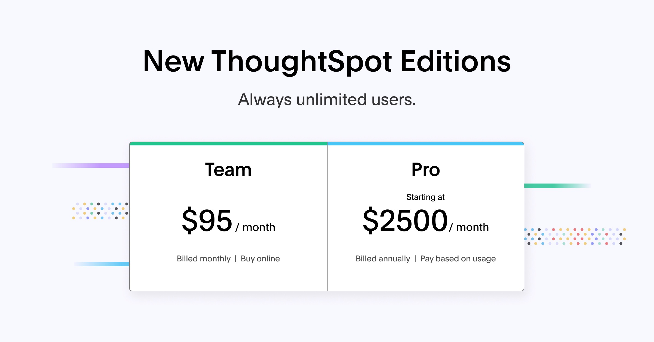Click the "Billed monthly" text
The width and height of the screenshot is (654, 342).
(x=204, y=258)
